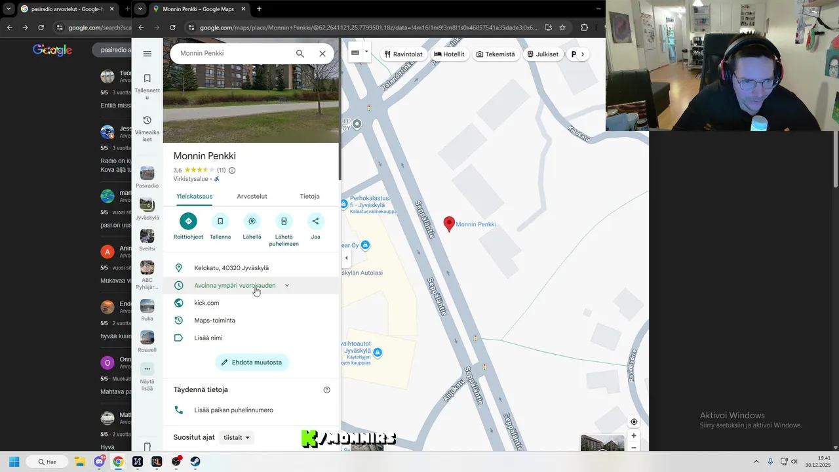Open Steam from the taskbar
Viewport: 839px width, 472px height.
click(x=195, y=462)
